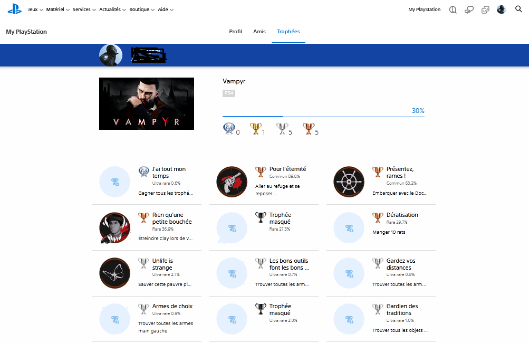Select the Trophées tab

coord(288,31)
